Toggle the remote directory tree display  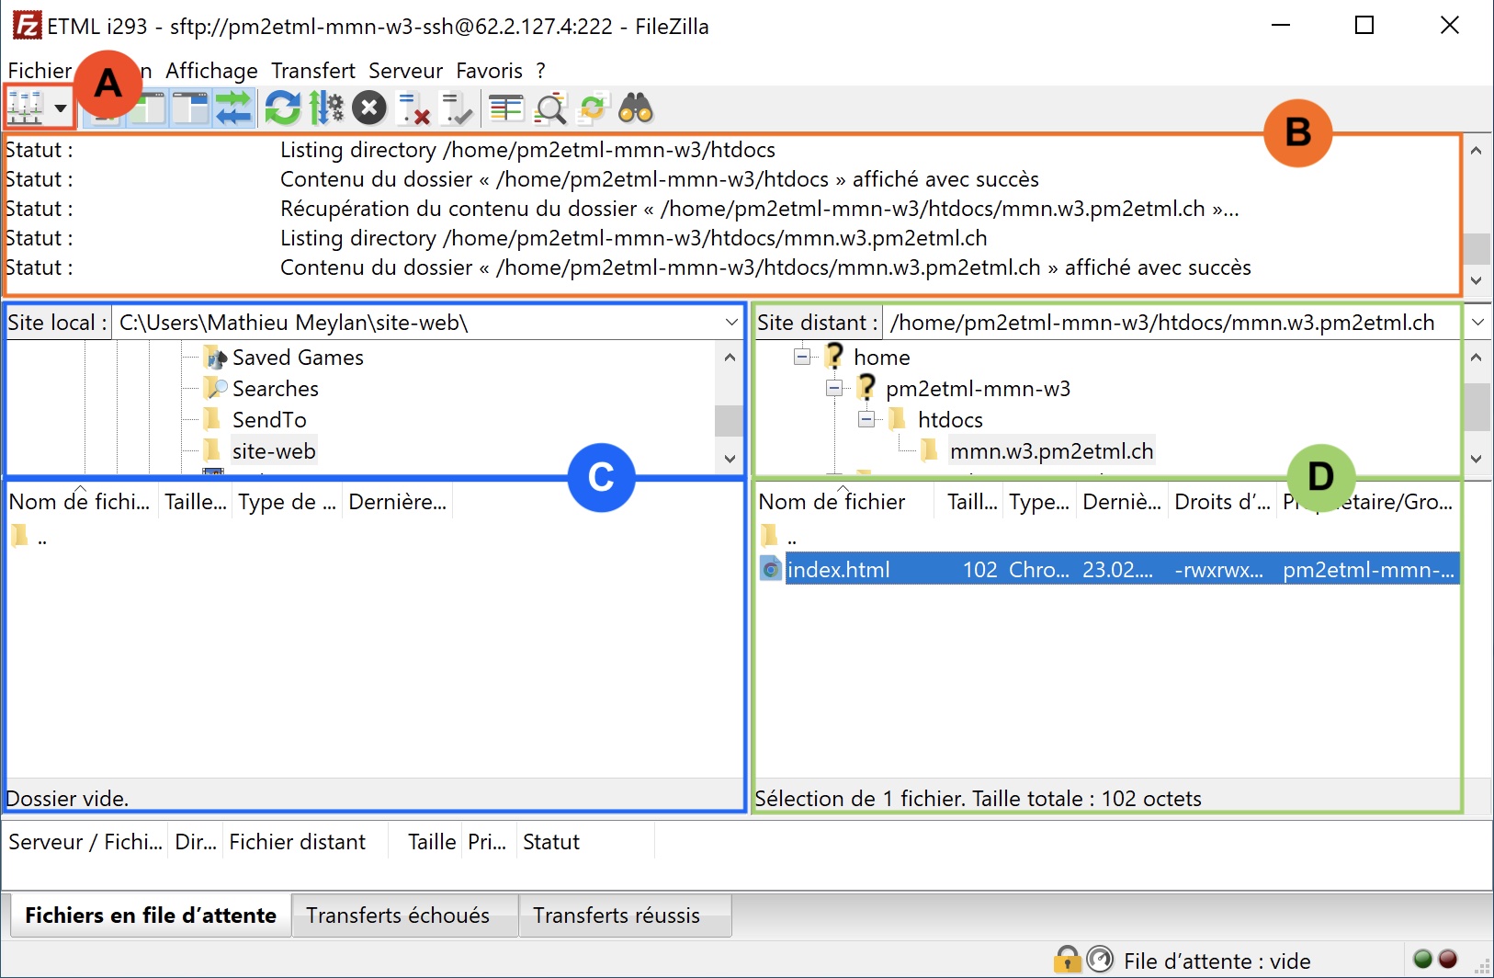tap(191, 108)
